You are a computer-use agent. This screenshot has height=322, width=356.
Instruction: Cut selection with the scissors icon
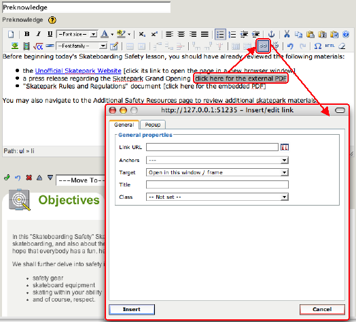point(287,34)
